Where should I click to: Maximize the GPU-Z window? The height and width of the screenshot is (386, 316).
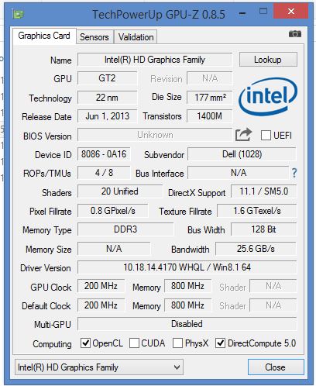coord(263,11)
